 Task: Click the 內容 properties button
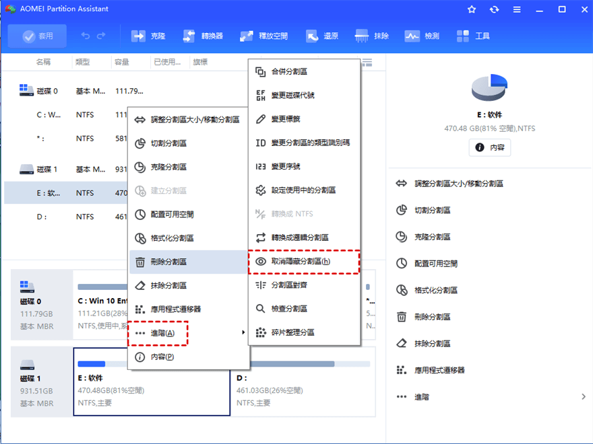click(x=490, y=148)
